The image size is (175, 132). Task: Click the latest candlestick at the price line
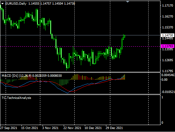coord(124,36)
